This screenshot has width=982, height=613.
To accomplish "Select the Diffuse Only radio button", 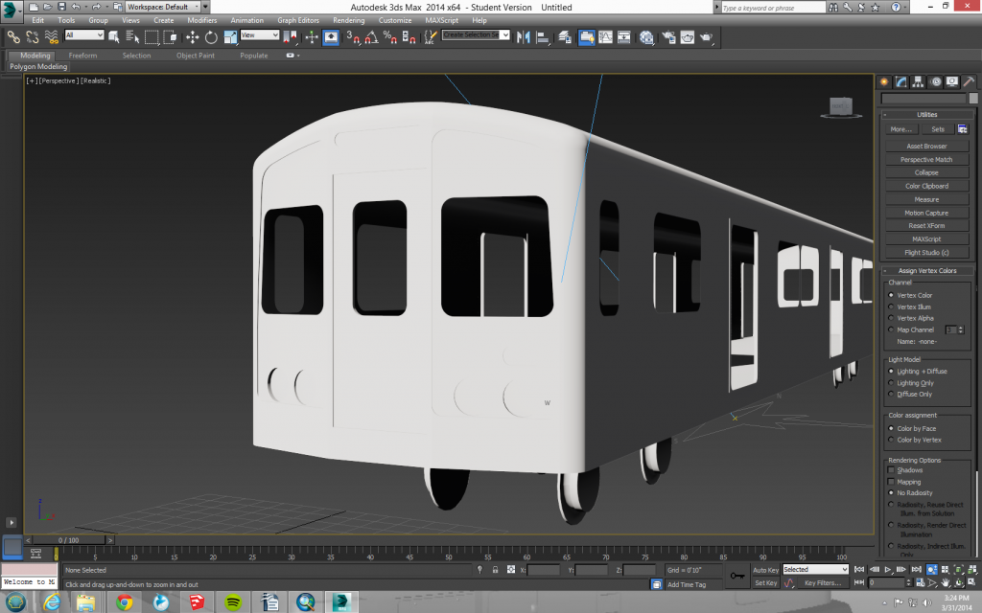I will pos(891,394).
